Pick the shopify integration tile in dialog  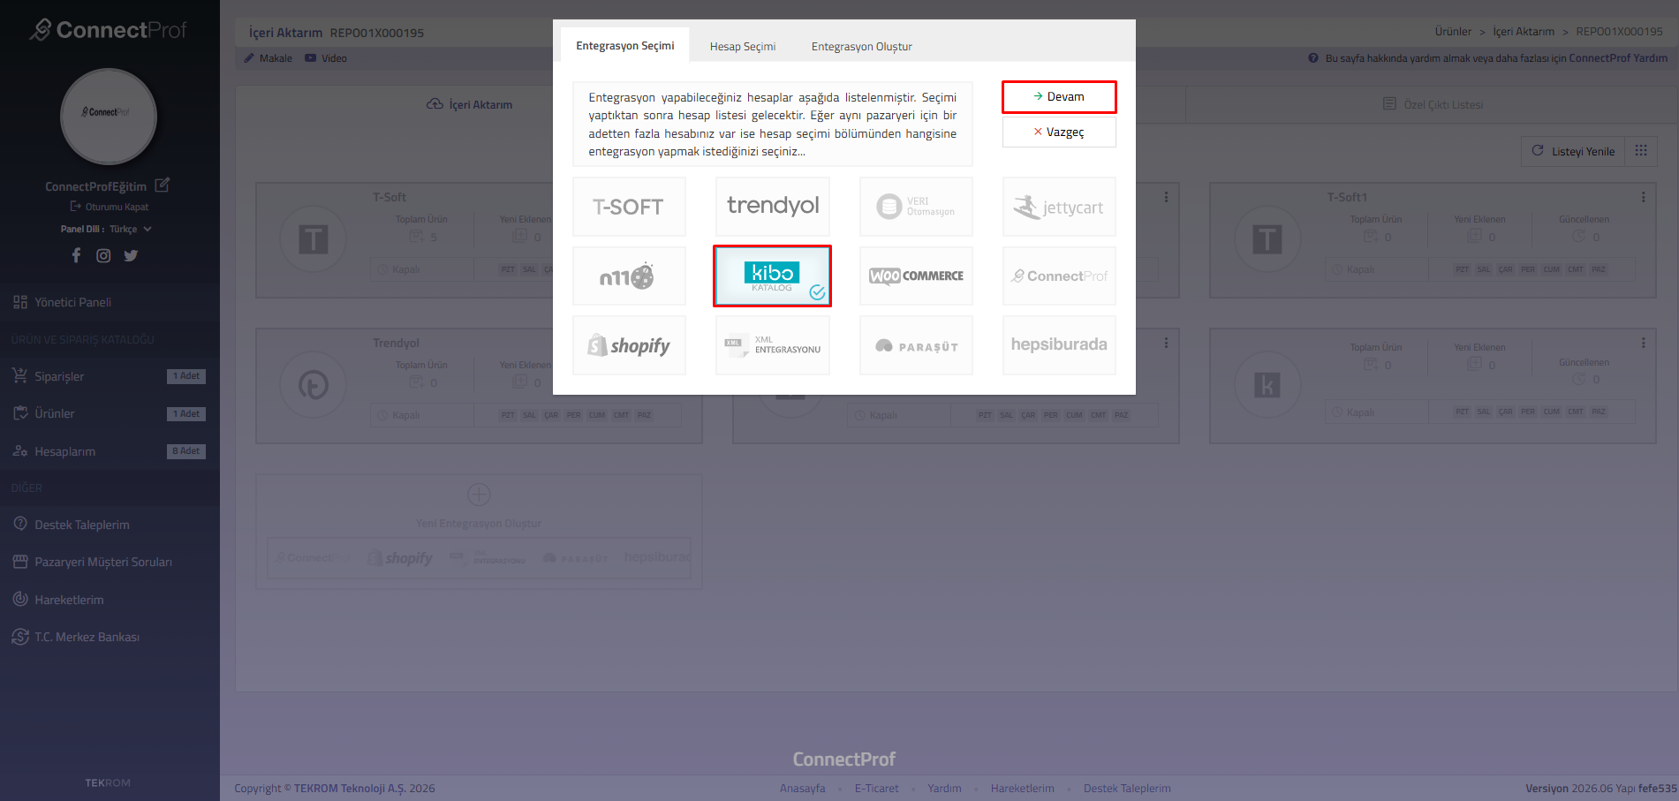coord(629,345)
